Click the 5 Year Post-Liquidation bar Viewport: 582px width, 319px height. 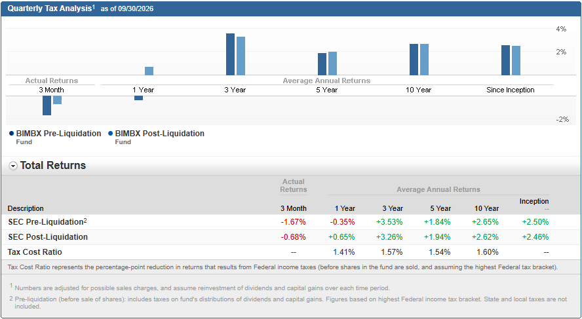pos(332,64)
